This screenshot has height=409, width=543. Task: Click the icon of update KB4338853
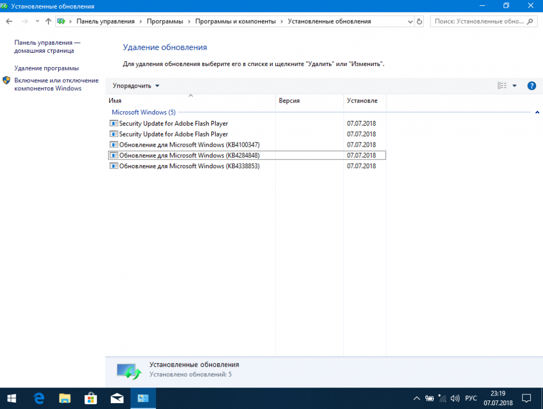113,166
